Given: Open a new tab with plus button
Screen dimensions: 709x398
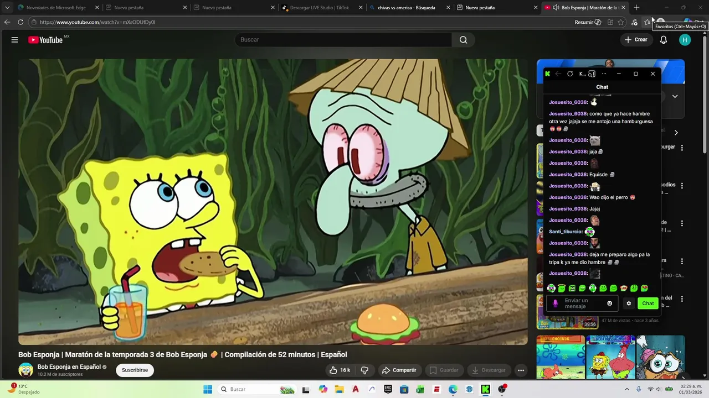Looking at the screenshot, I should 636,8.
